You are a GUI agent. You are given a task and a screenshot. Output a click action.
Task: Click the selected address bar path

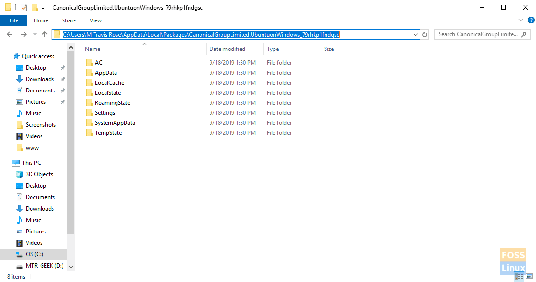pyautogui.click(x=201, y=34)
